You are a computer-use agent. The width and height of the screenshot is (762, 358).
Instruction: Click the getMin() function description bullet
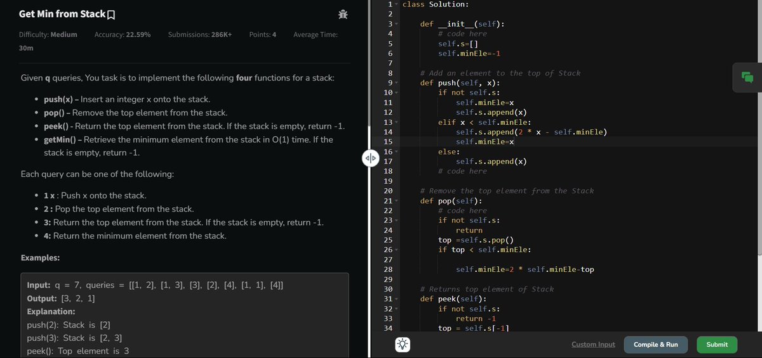pos(188,146)
